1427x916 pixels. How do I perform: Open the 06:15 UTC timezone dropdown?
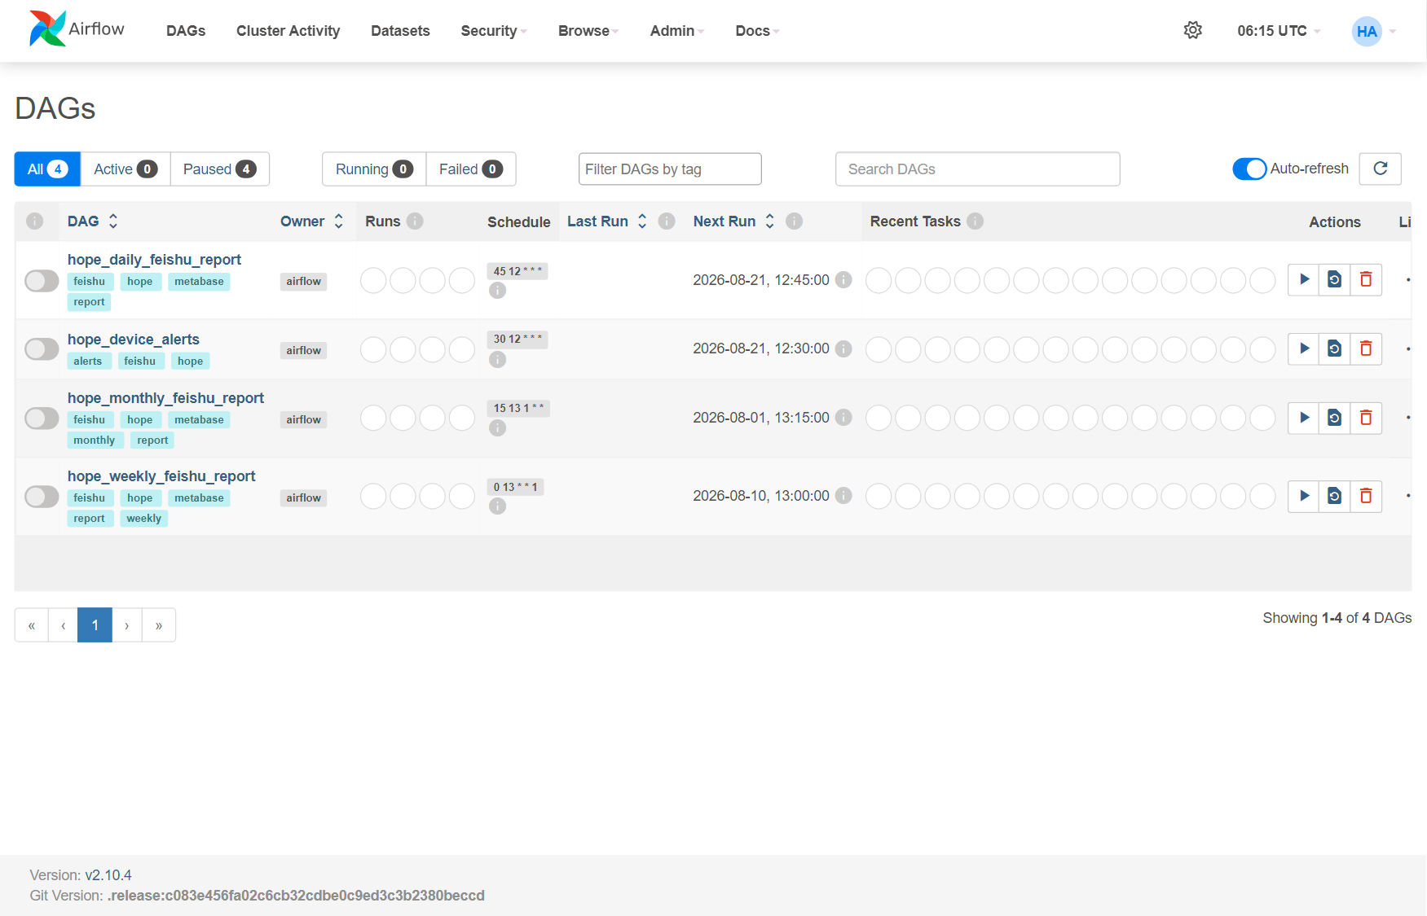(x=1278, y=31)
